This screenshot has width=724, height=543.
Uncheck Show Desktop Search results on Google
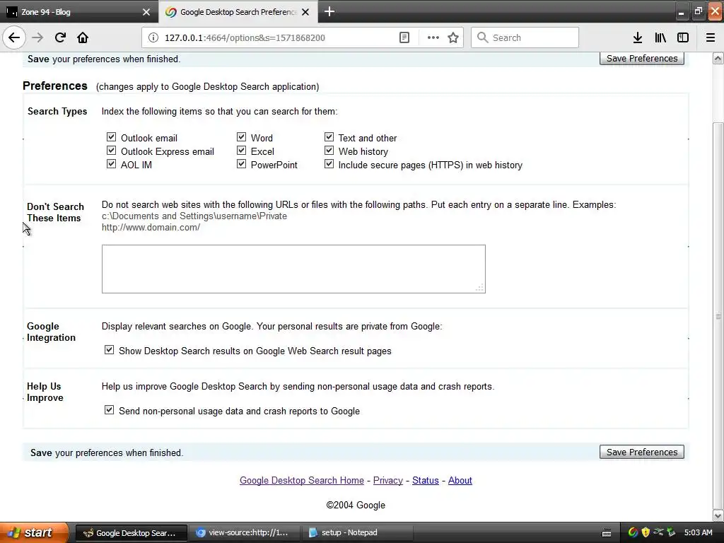(109, 349)
